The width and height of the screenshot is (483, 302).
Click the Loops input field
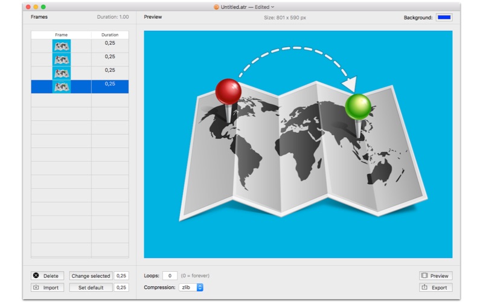point(170,276)
